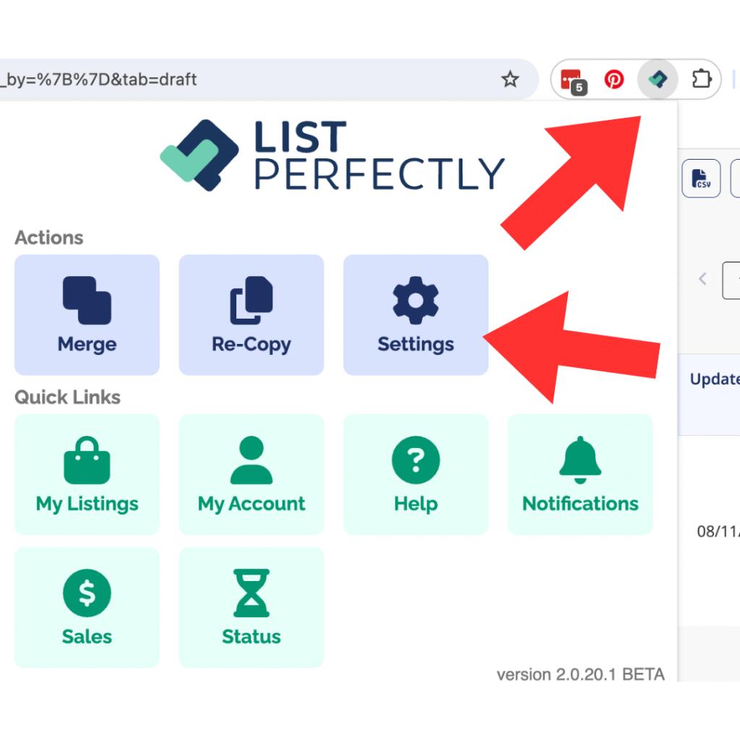Open the Chrome extensions puzzle menu
This screenshot has height=740, width=740.
[x=701, y=79]
